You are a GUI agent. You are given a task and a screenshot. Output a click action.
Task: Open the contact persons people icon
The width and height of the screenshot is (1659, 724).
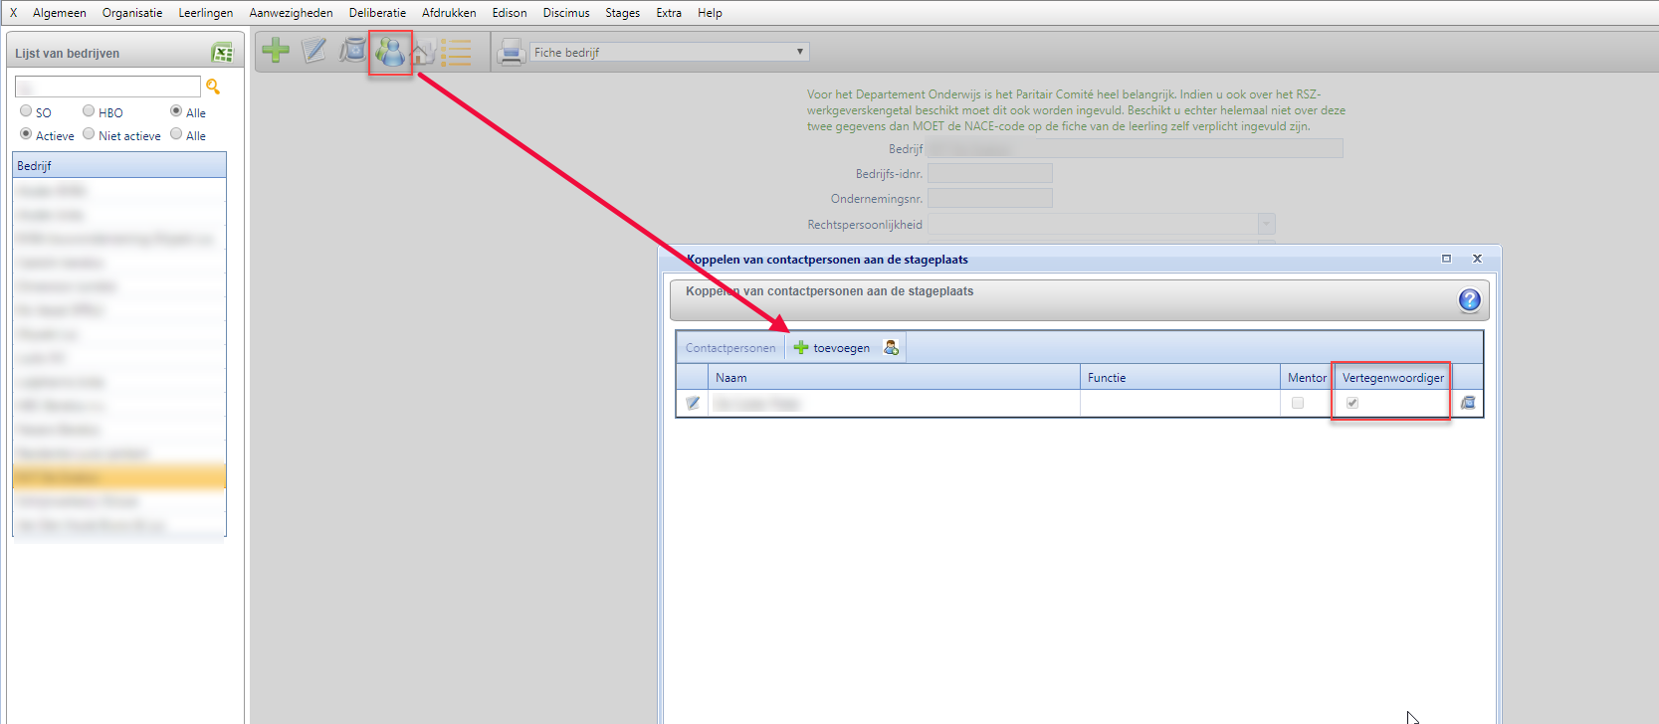coord(390,52)
